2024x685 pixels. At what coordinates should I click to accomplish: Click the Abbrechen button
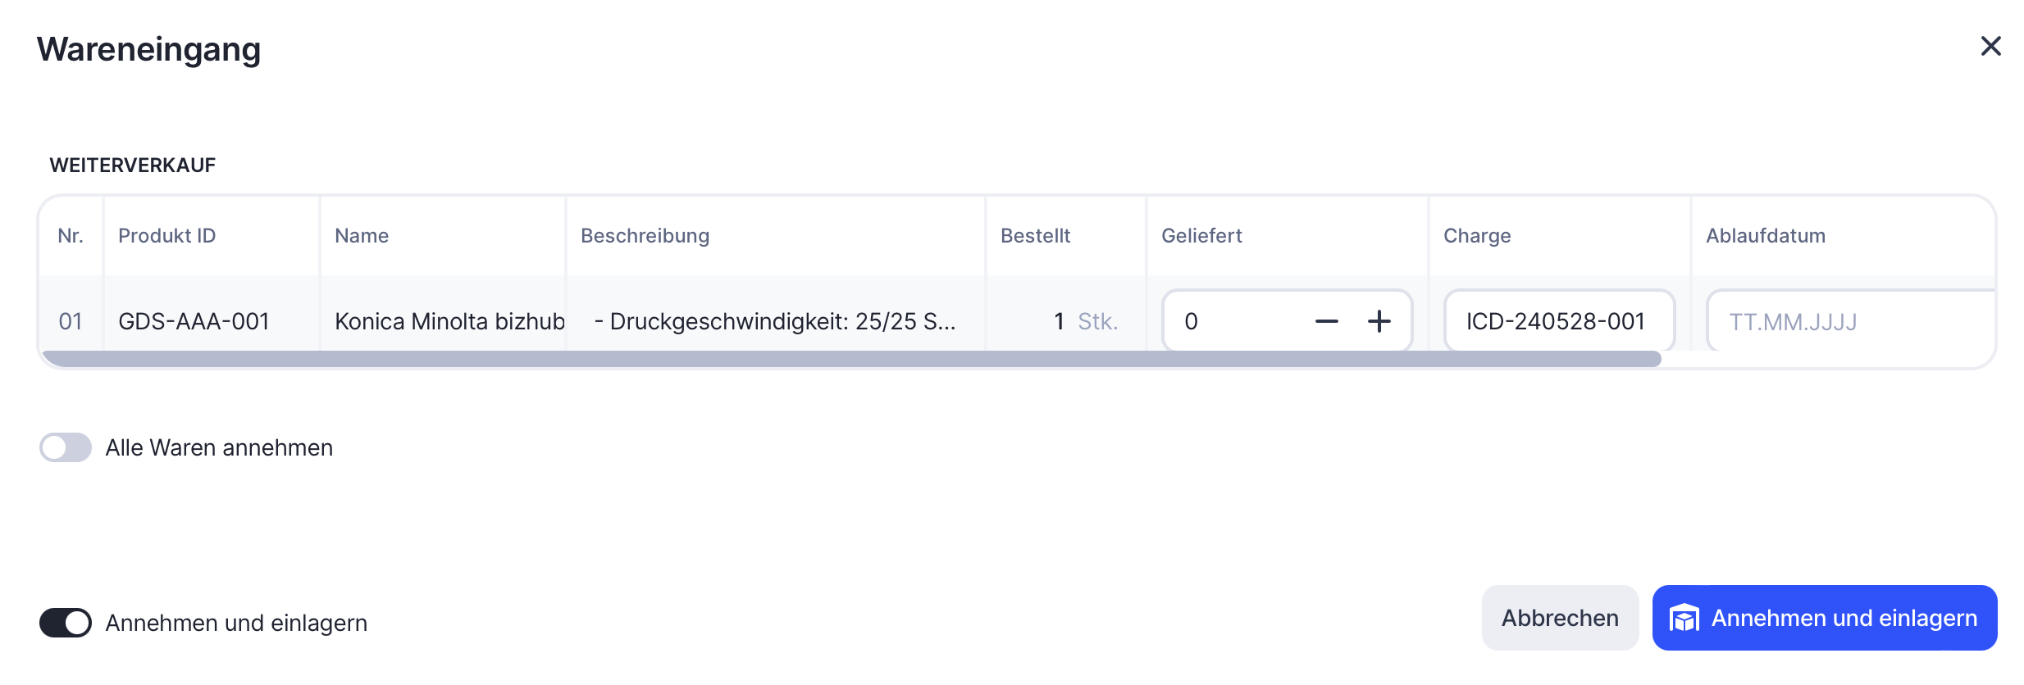[1559, 618]
